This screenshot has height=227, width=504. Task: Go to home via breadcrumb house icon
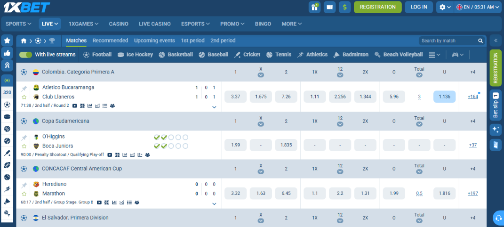[x=24, y=41]
